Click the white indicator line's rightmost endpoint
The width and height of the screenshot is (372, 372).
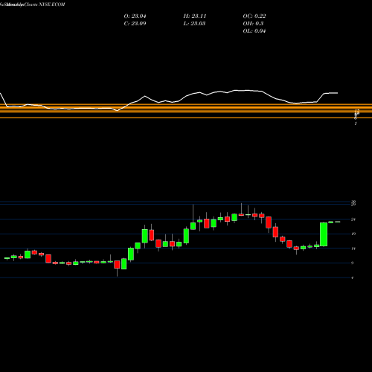tap(338, 93)
